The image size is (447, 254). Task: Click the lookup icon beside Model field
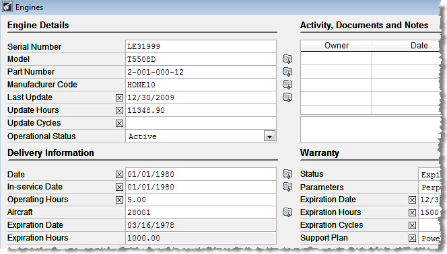[287, 59]
